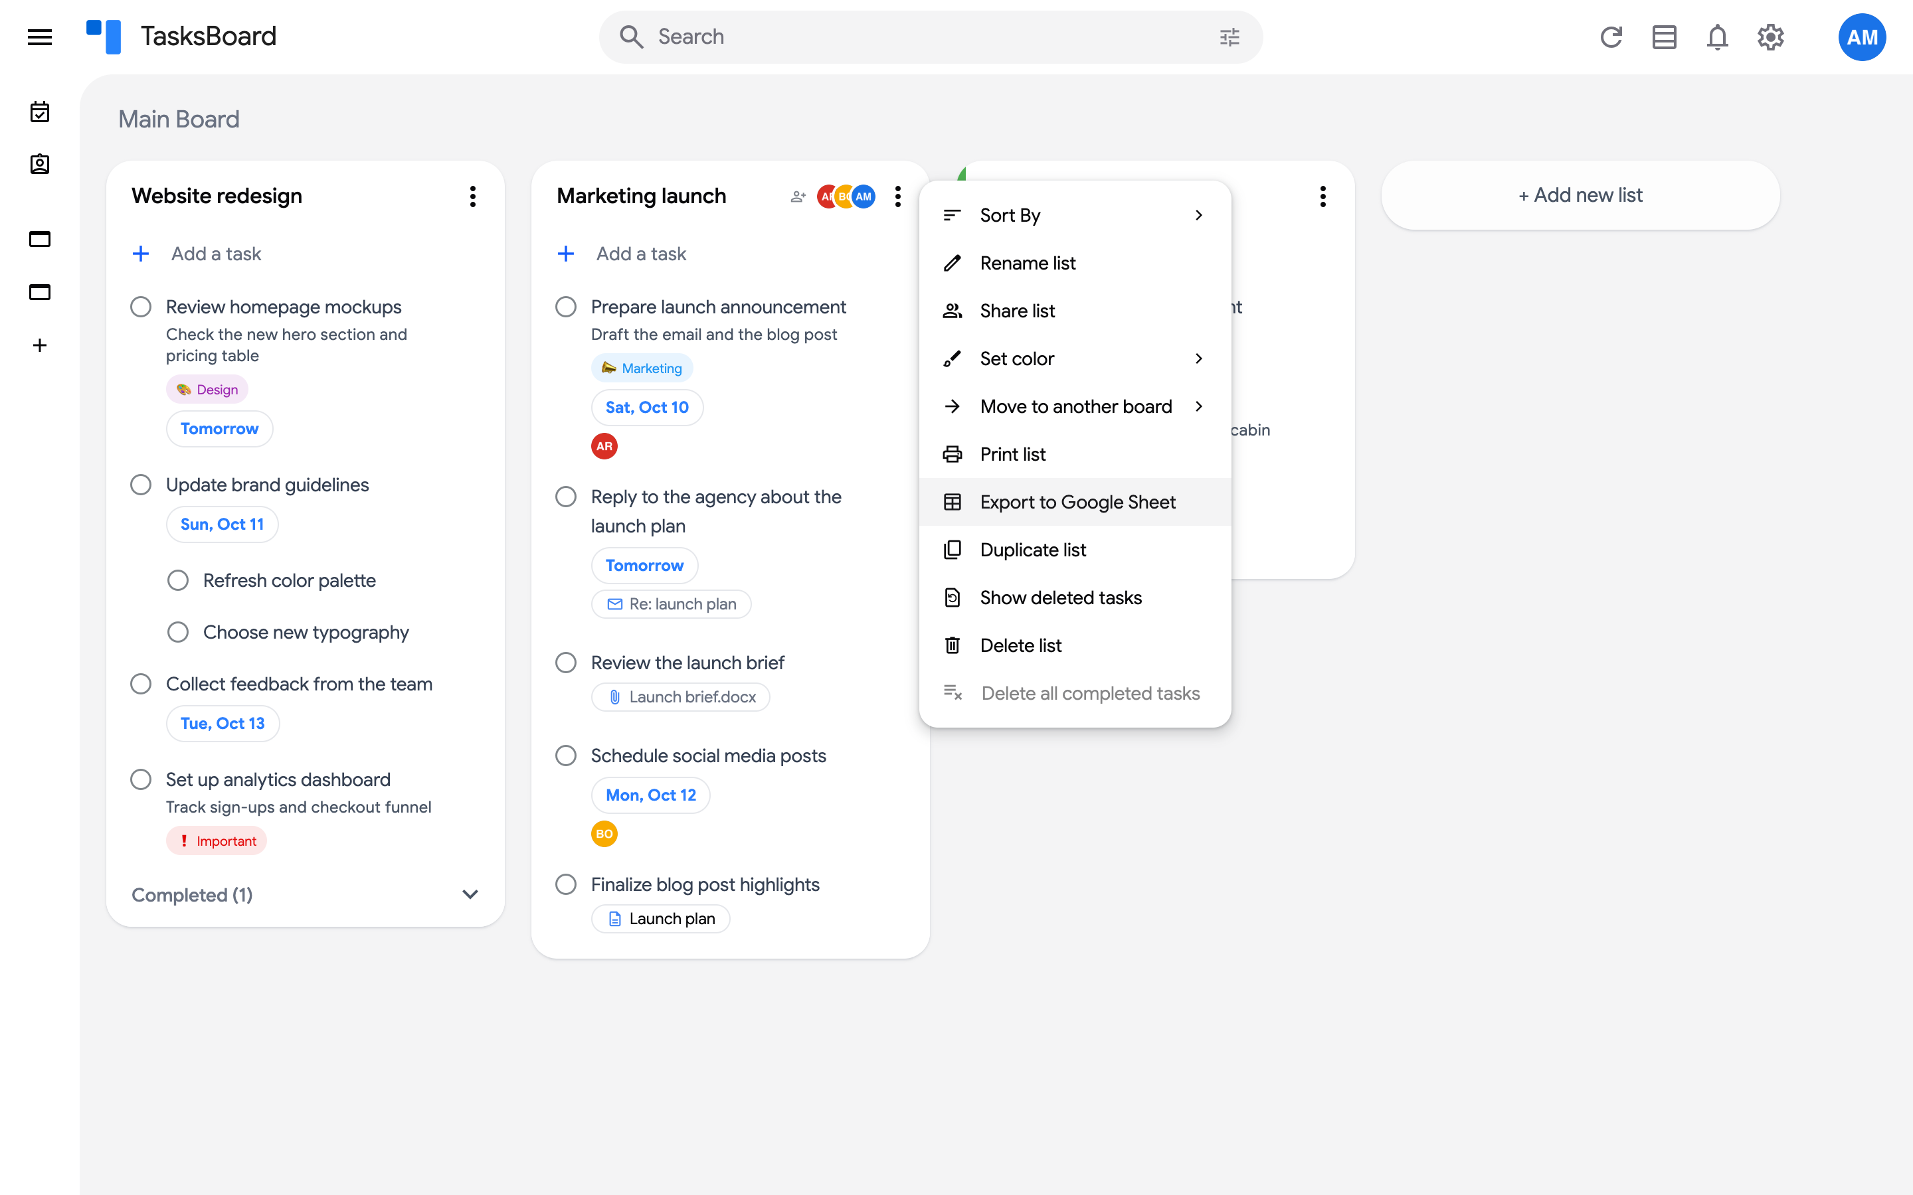The width and height of the screenshot is (1913, 1195).
Task: Open the hamburger main menu
Action: [x=40, y=37]
